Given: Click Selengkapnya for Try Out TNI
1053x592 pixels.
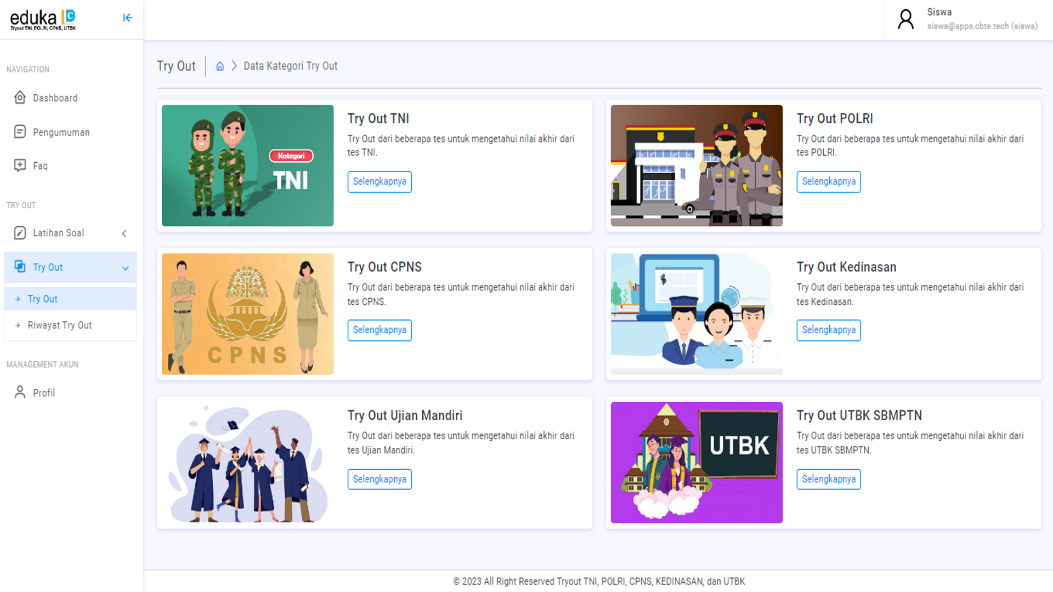Looking at the screenshot, I should coord(380,181).
